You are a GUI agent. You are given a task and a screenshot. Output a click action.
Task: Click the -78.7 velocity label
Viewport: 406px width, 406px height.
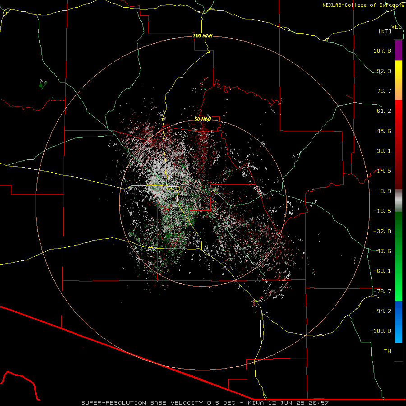click(382, 291)
